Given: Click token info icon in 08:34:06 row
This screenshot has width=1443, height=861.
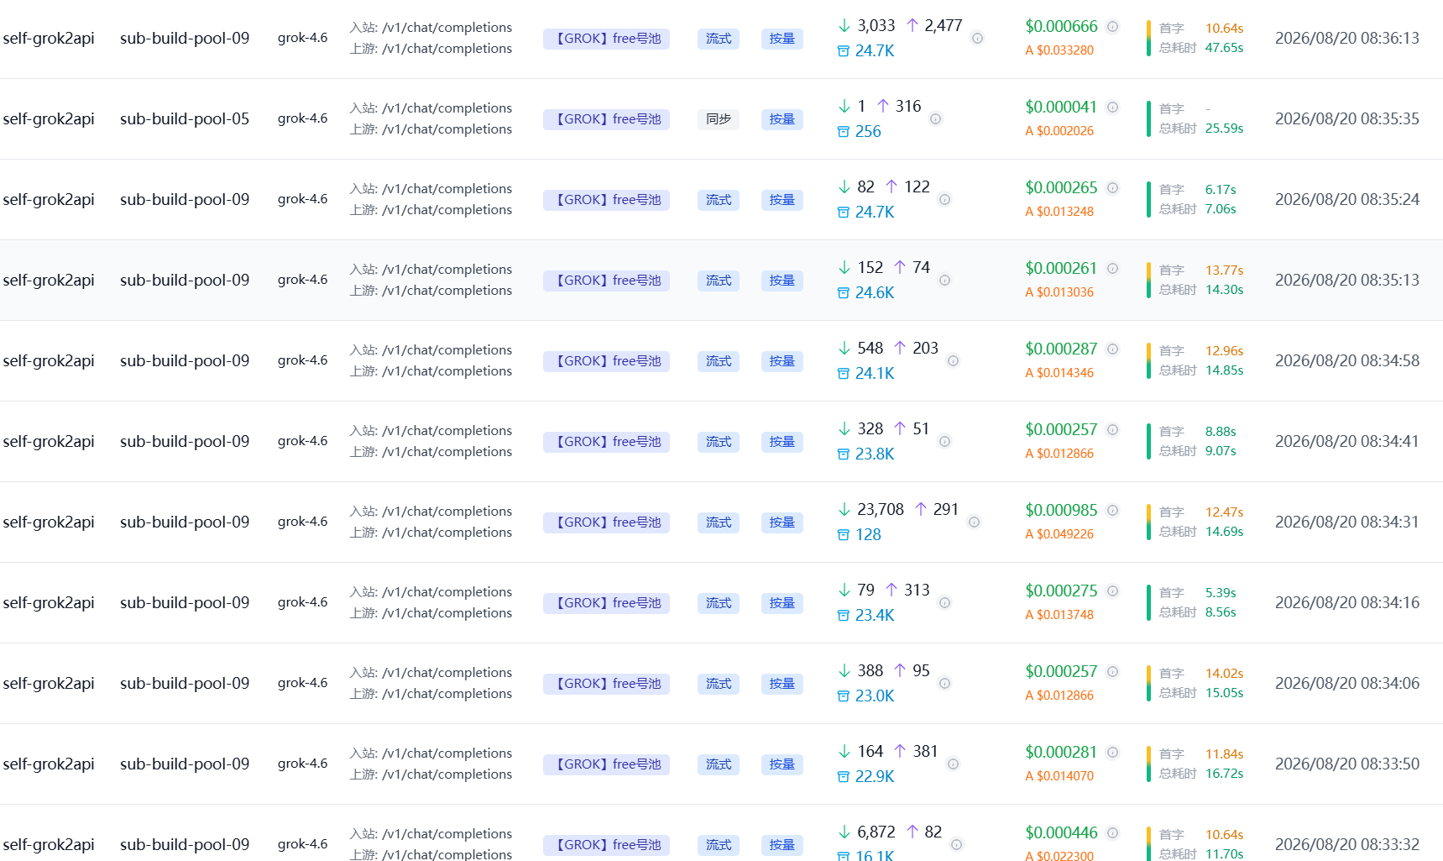Looking at the screenshot, I should coord(944,683).
